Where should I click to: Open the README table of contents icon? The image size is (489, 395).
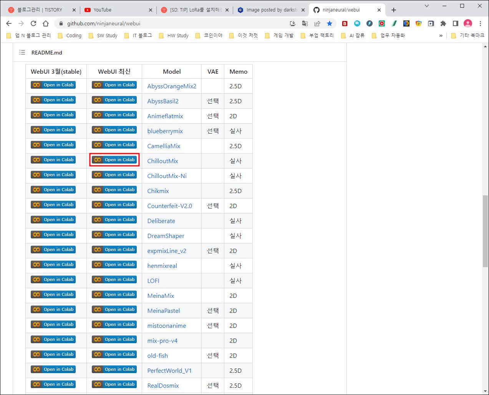(x=22, y=52)
